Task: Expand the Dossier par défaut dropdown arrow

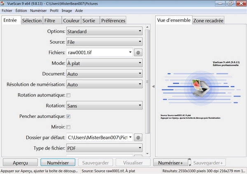Action: (130, 137)
